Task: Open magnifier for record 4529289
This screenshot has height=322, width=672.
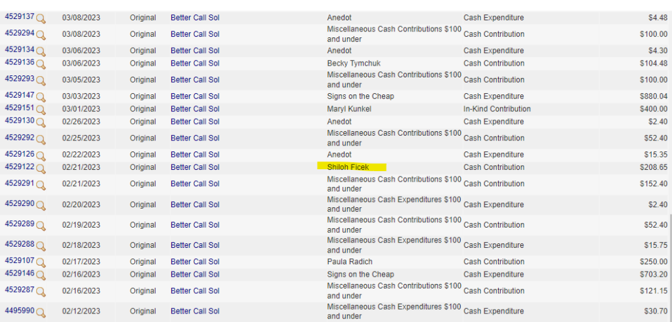Action: coord(41,226)
